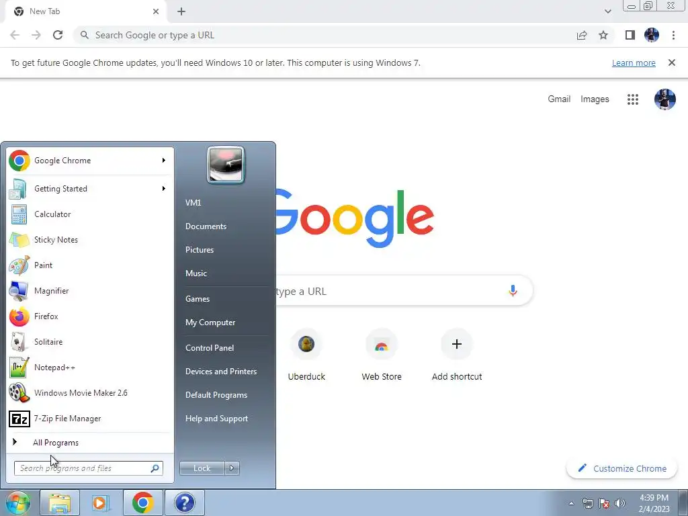Open shutdown options arrow beside Lock
The image size is (688, 516).
coord(232,468)
